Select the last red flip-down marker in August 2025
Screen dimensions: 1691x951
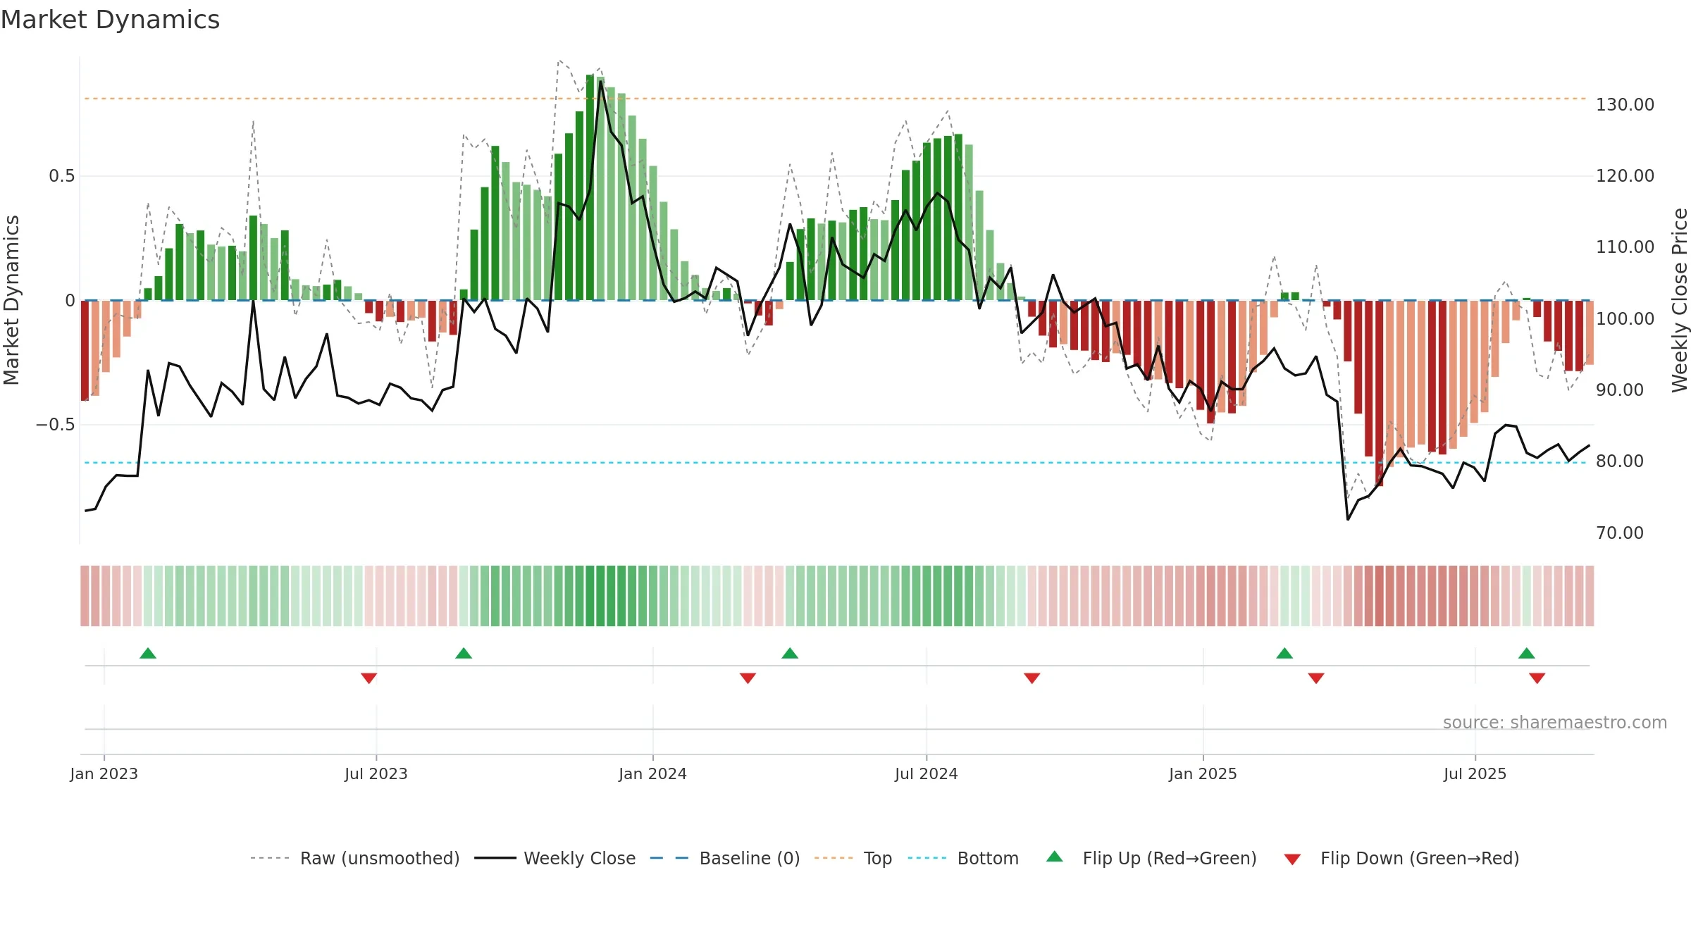[x=1537, y=678]
